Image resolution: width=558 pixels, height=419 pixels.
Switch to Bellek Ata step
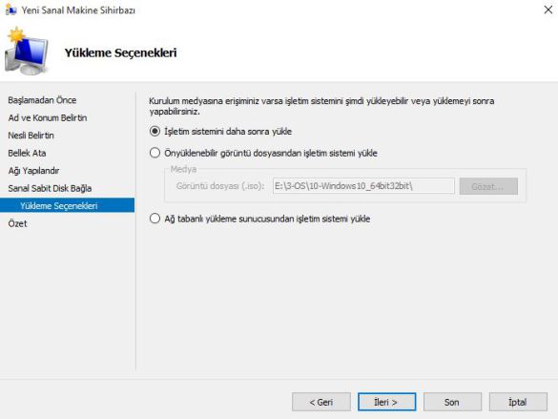[27, 153]
